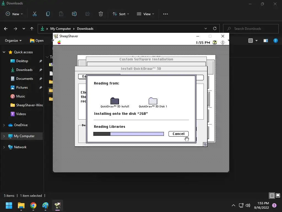282x212 pixels.
Task: Open the View dropdown menu
Action: pyautogui.click(x=145, y=14)
